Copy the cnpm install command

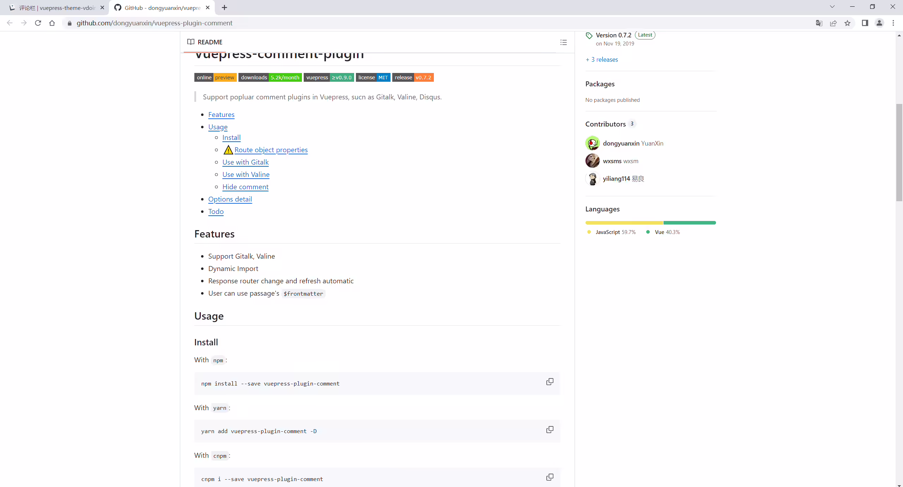click(x=550, y=477)
